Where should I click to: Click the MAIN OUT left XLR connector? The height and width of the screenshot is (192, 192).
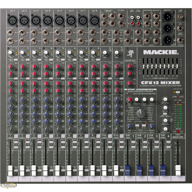coord(168,17)
